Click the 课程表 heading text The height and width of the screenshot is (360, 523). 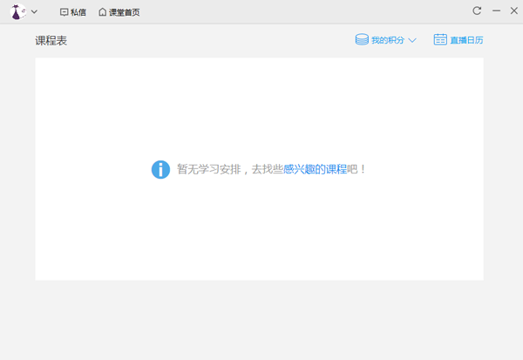tap(51, 41)
